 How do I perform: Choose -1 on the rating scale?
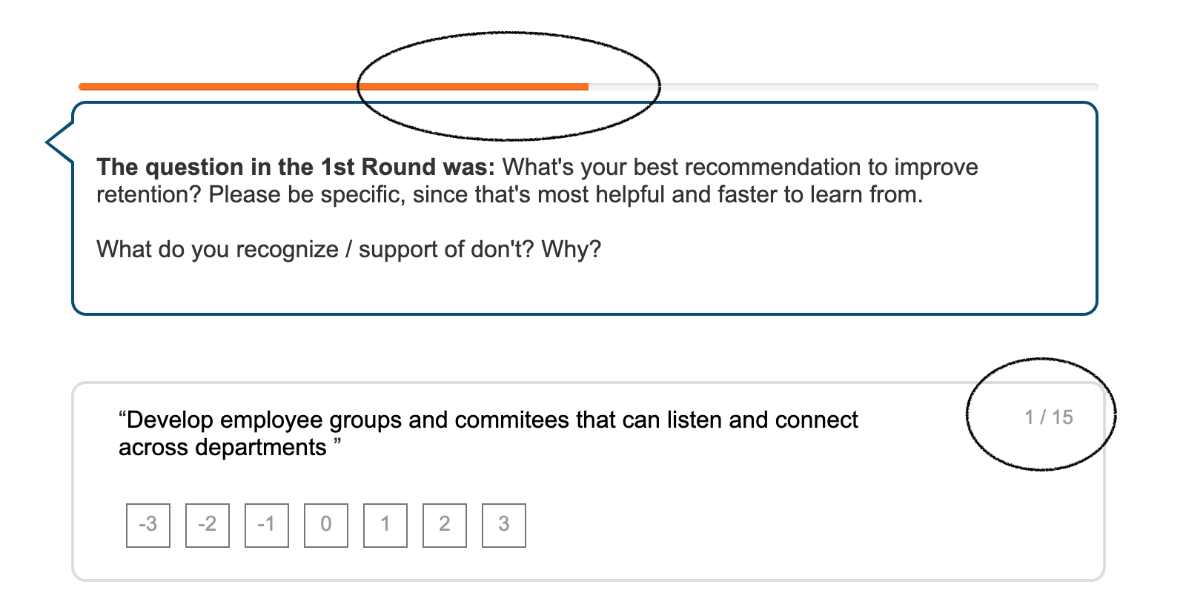pyautogui.click(x=267, y=526)
